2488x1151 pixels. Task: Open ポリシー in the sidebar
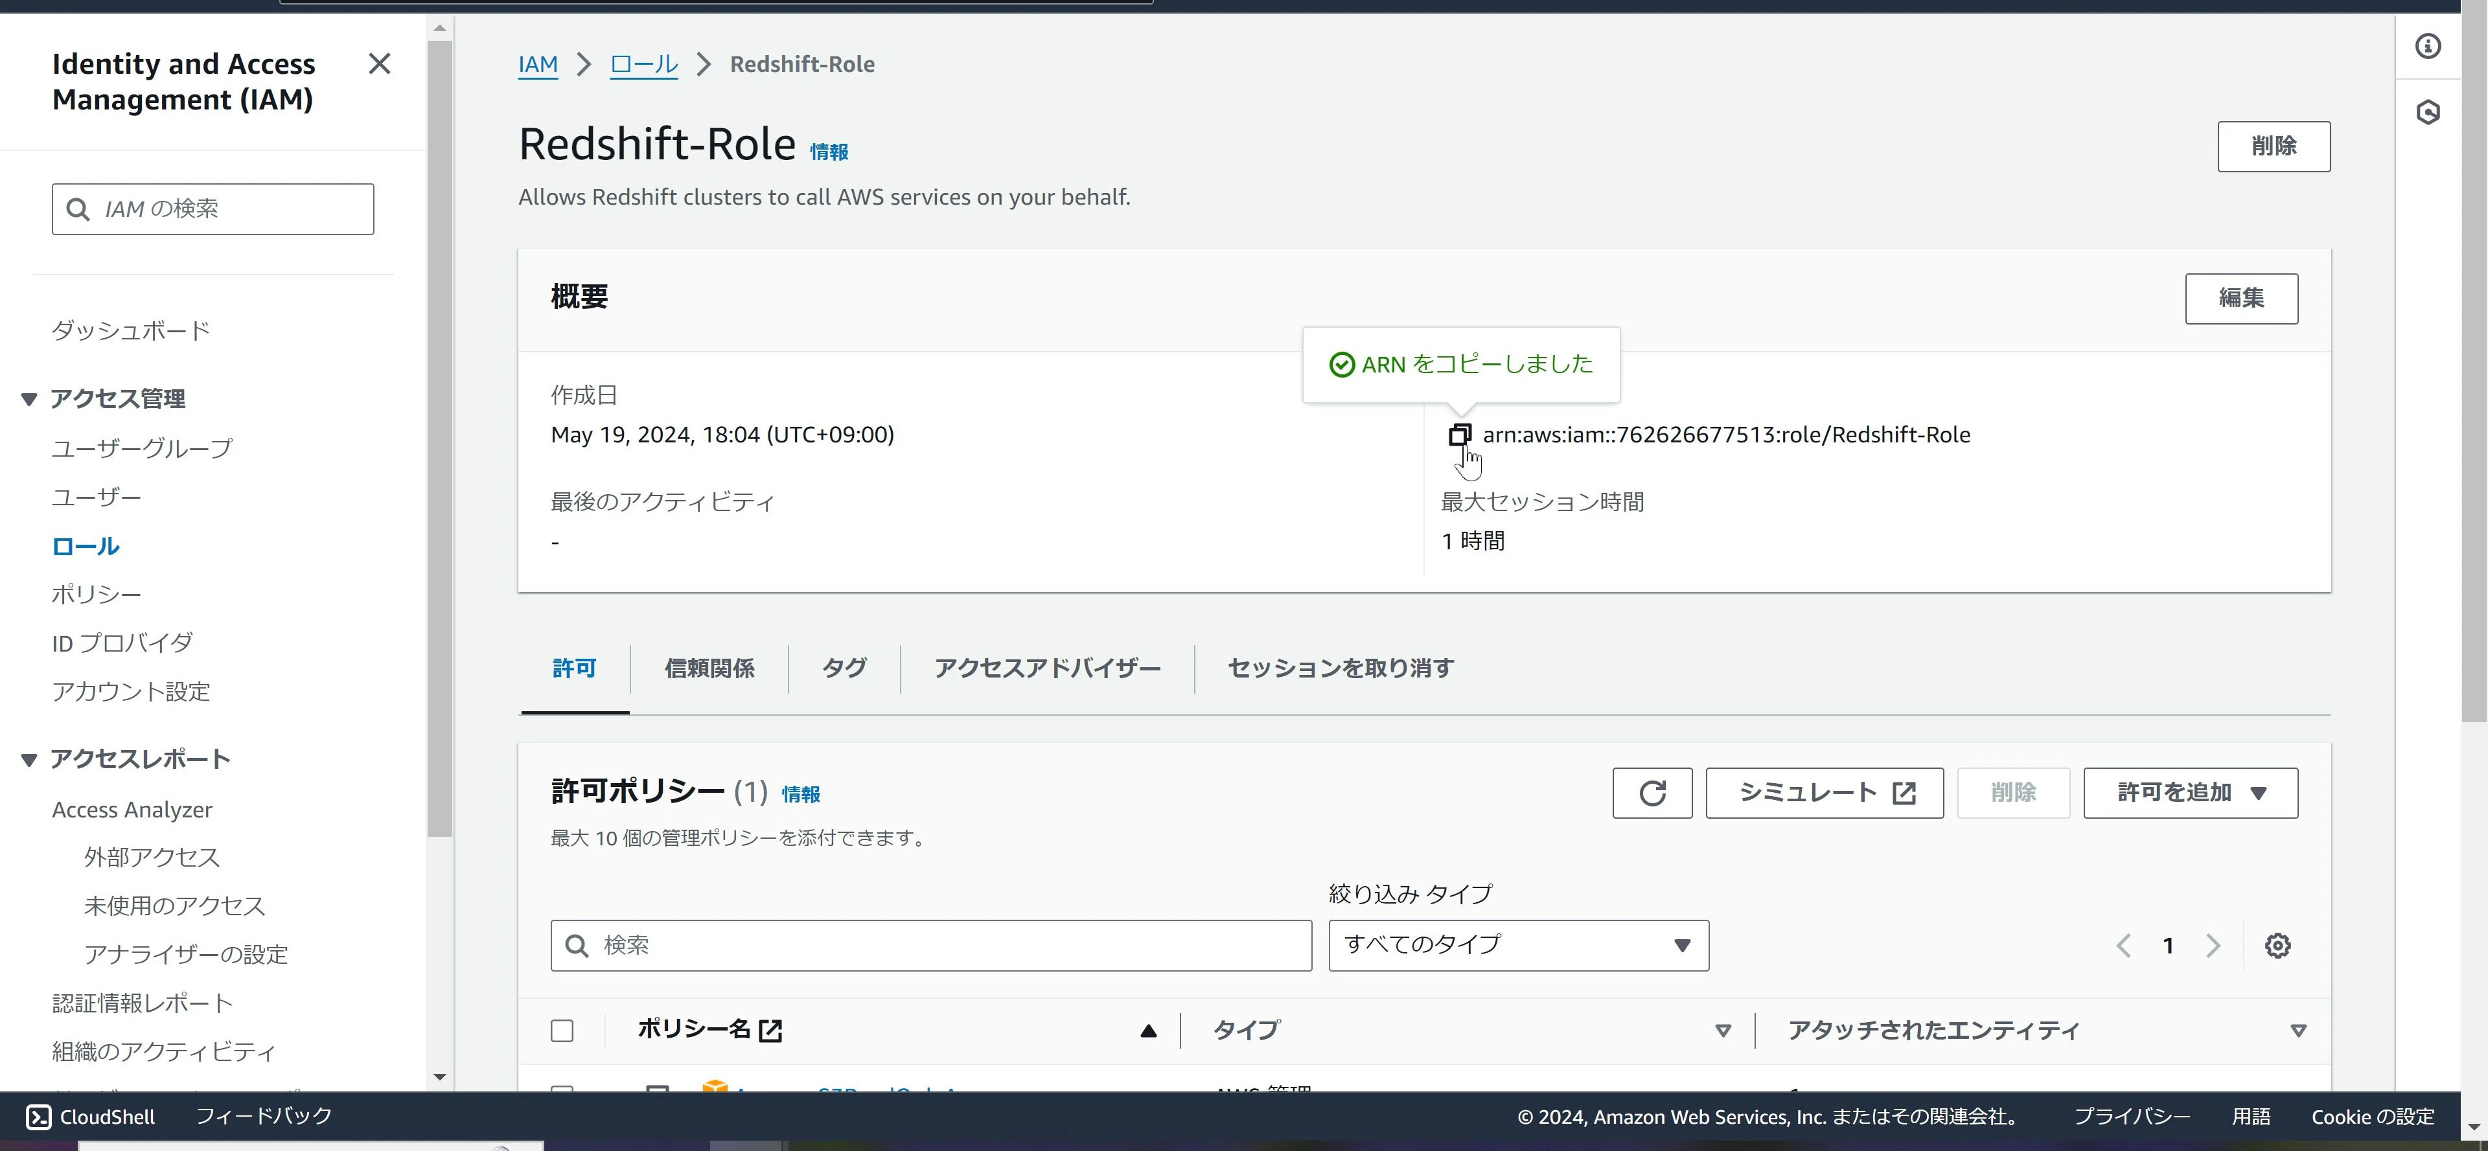[x=97, y=595]
